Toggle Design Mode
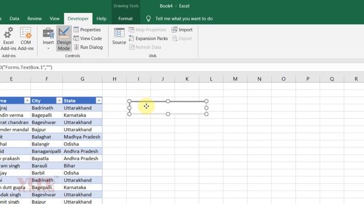 [64, 39]
